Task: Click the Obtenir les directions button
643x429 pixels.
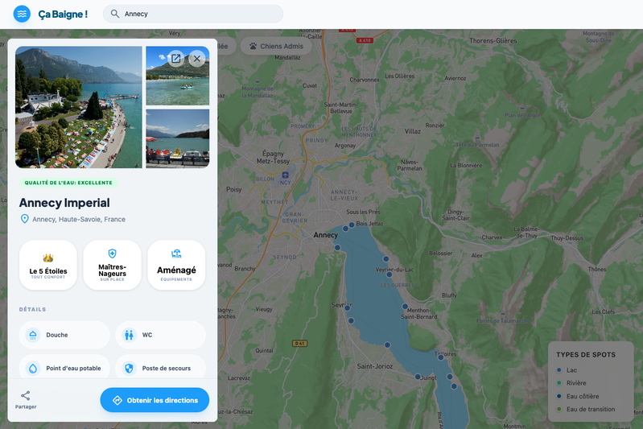Action: [155, 400]
